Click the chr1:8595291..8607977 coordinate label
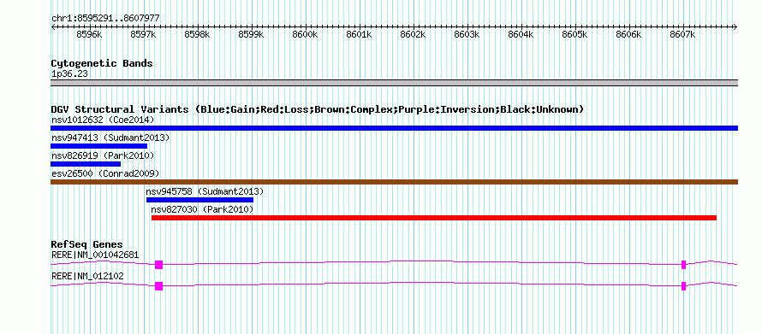Image resolution: width=762 pixels, height=334 pixels. point(105,19)
